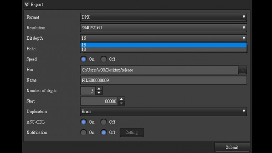Click the Name field FILE00000009
Screen dimensions: 272x153
[x=163, y=80]
